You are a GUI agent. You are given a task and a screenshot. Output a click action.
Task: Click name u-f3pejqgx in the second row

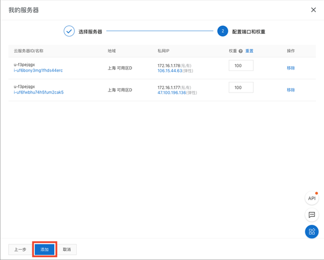coord(24,87)
